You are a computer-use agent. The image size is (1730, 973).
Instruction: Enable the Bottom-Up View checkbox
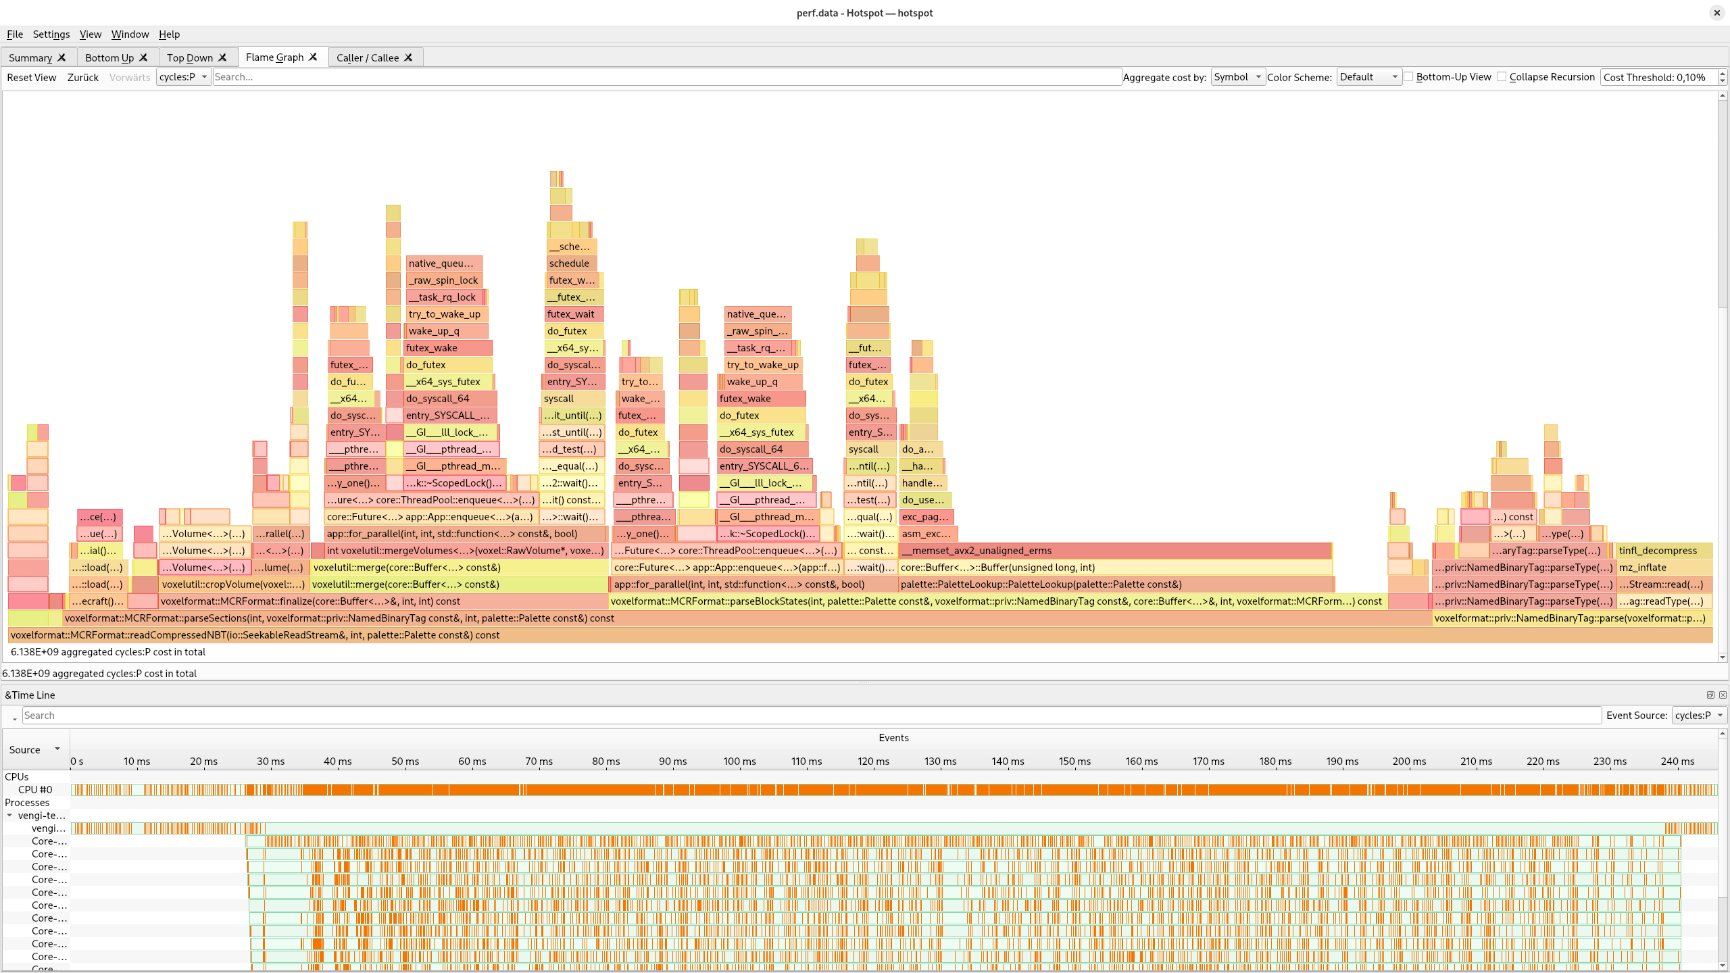tap(1409, 77)
